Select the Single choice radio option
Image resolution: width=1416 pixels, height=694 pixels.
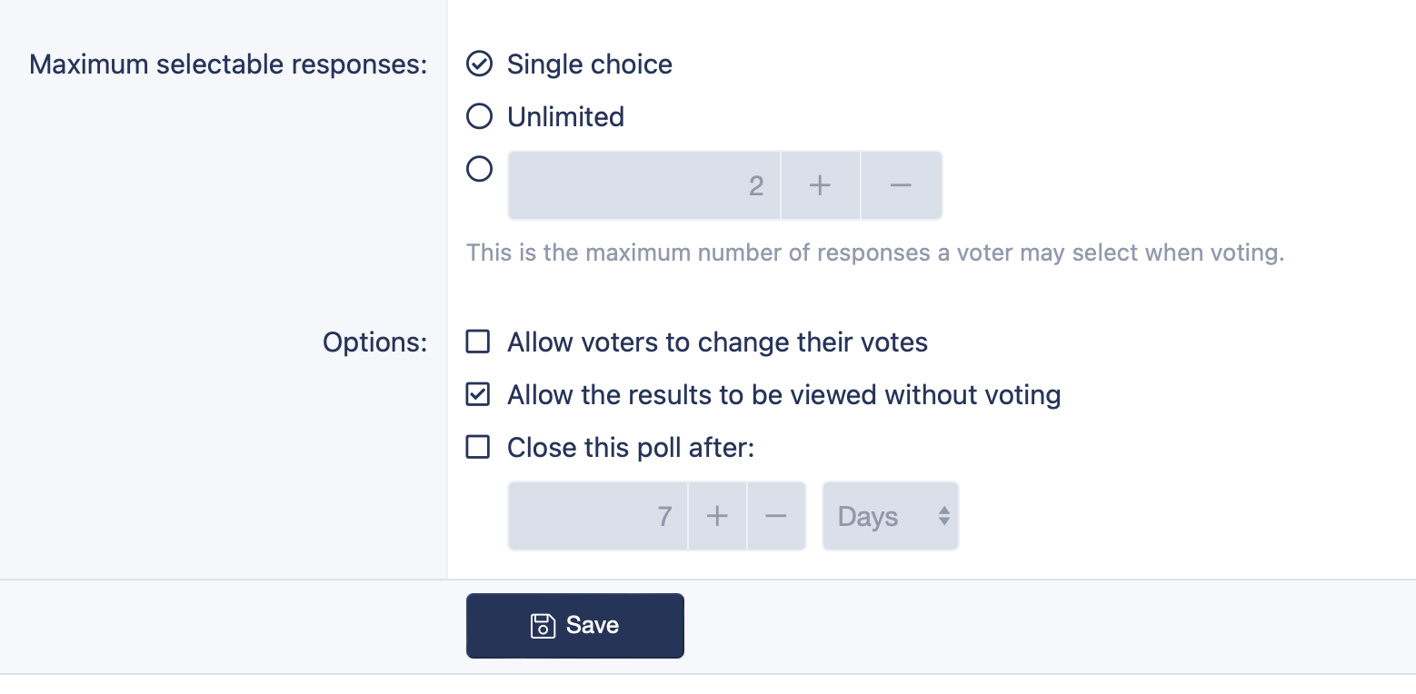pyautogui.click(x=479, y=64)
